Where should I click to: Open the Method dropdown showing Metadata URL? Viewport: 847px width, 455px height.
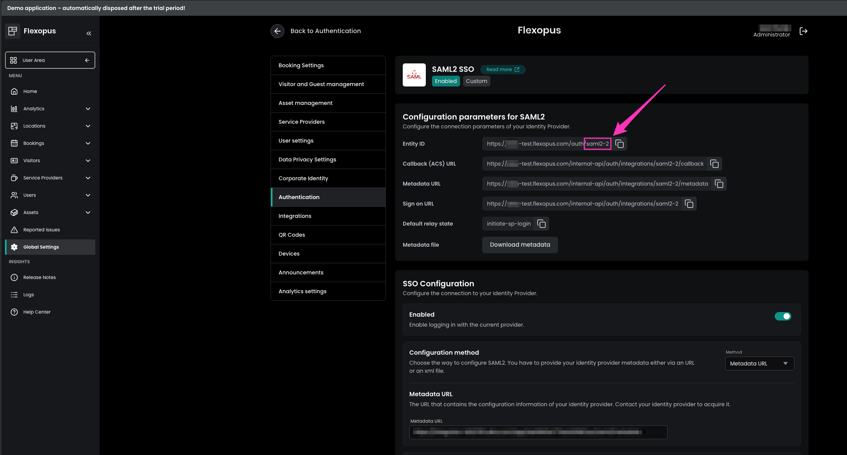tap(759, 364)
